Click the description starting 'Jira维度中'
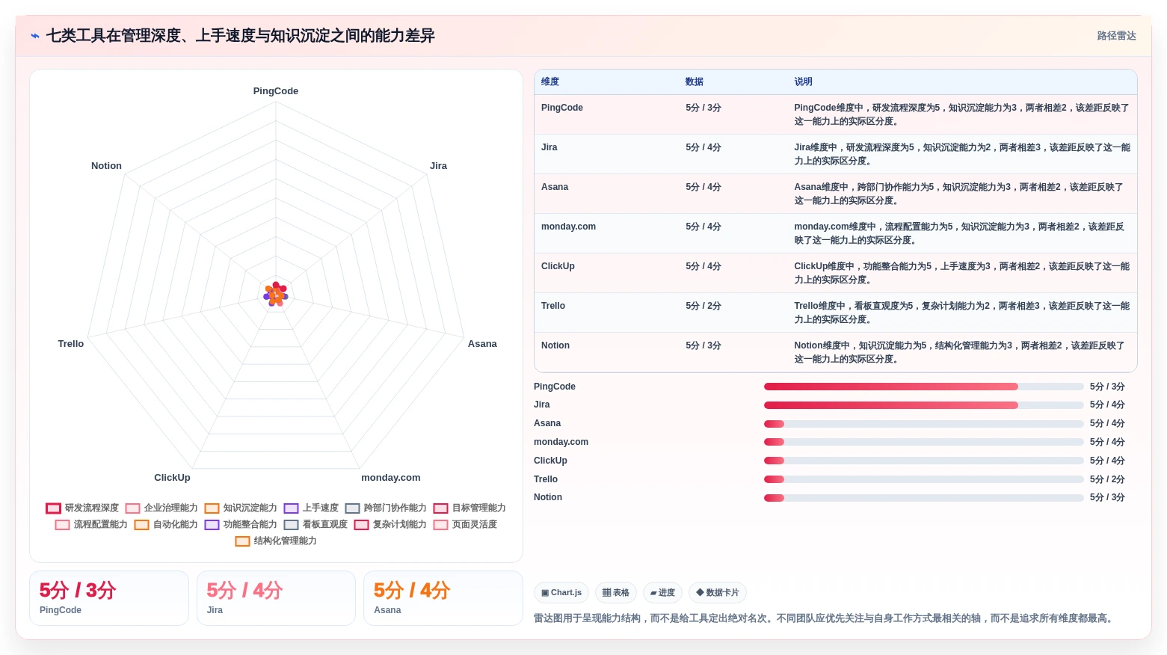This screenshot has height=655, width=1167. pos(962,154)
